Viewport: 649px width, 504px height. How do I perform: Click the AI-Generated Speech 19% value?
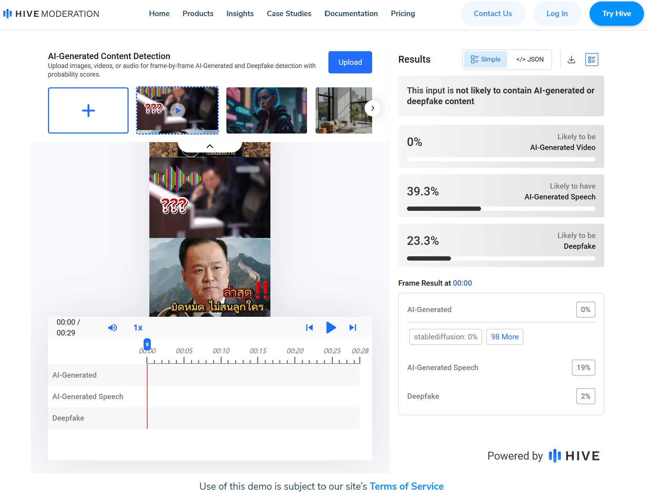coord(583,368)
